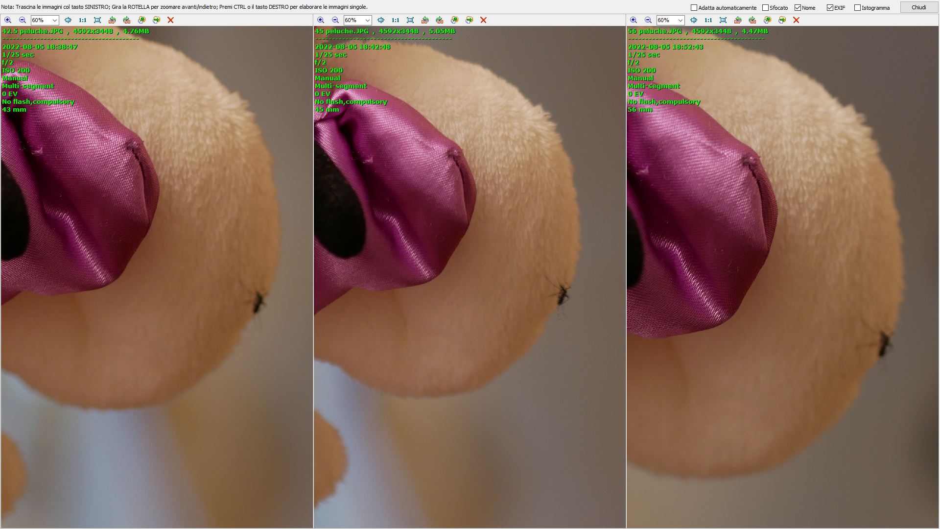Enable the Adatta automaticamente checkbox
Screen dimensions: 940x529
click(x=694, y=8)
